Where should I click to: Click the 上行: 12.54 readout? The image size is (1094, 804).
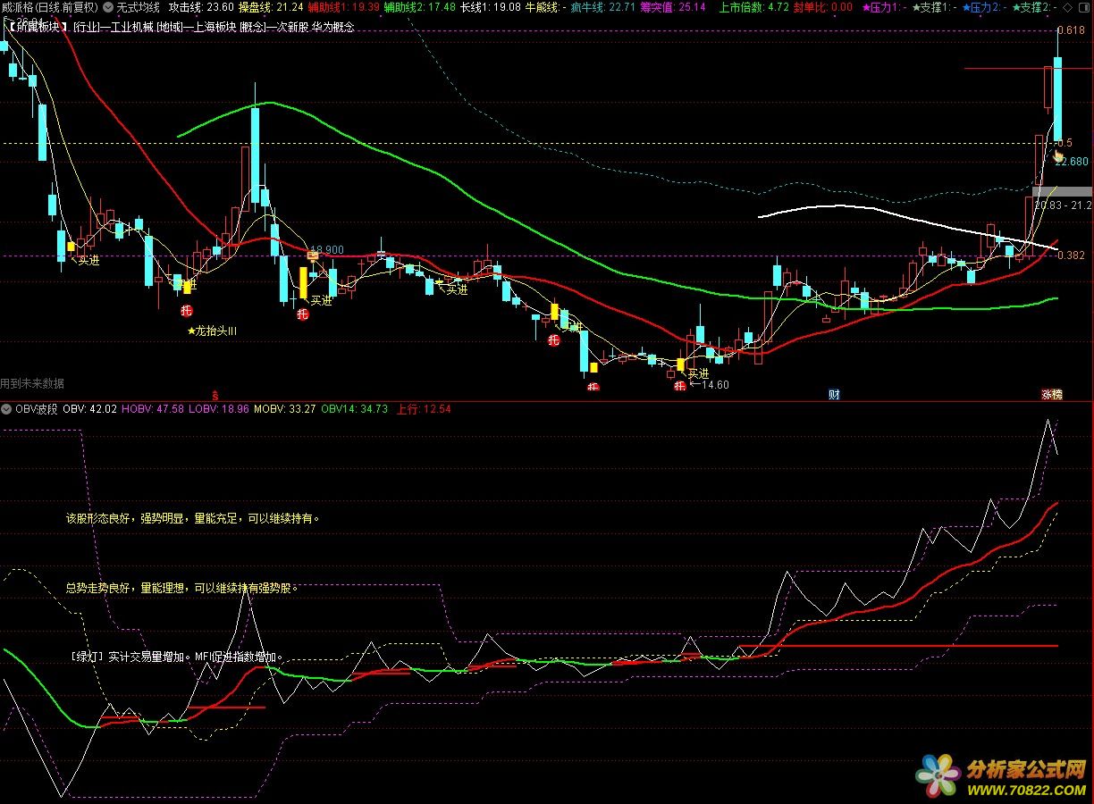coord(424,408)
